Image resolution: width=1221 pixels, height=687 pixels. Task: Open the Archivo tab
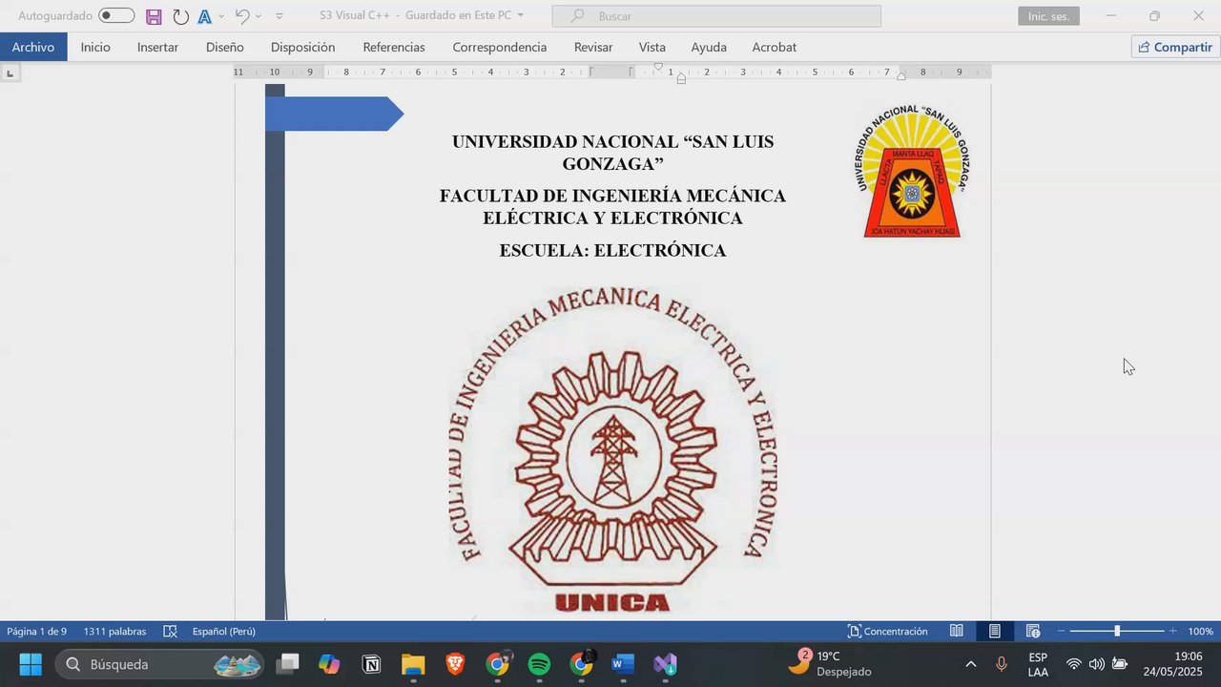(x=33, y=47)
